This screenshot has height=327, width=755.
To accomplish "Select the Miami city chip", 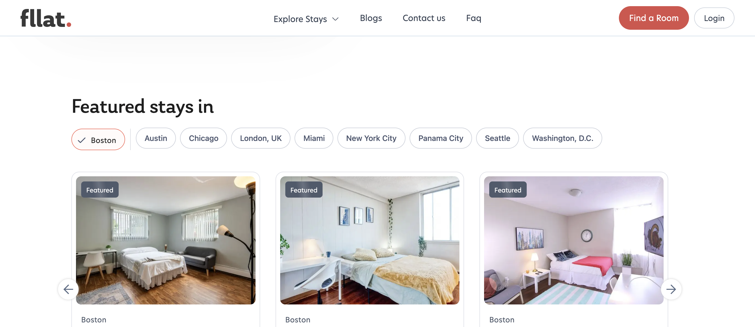I will tap(314, 138).
